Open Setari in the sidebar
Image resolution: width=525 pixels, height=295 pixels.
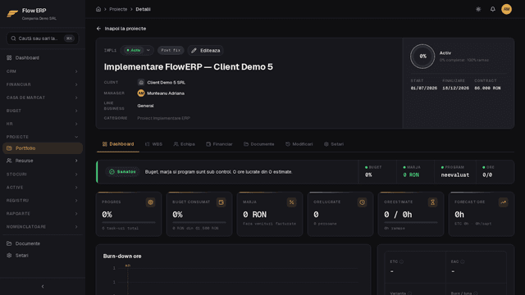click(43, 255)
